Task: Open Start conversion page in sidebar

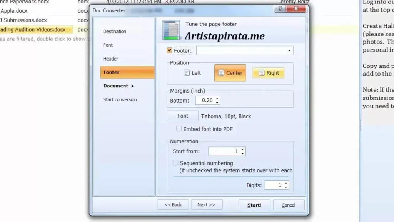Action: pos(120,99)
